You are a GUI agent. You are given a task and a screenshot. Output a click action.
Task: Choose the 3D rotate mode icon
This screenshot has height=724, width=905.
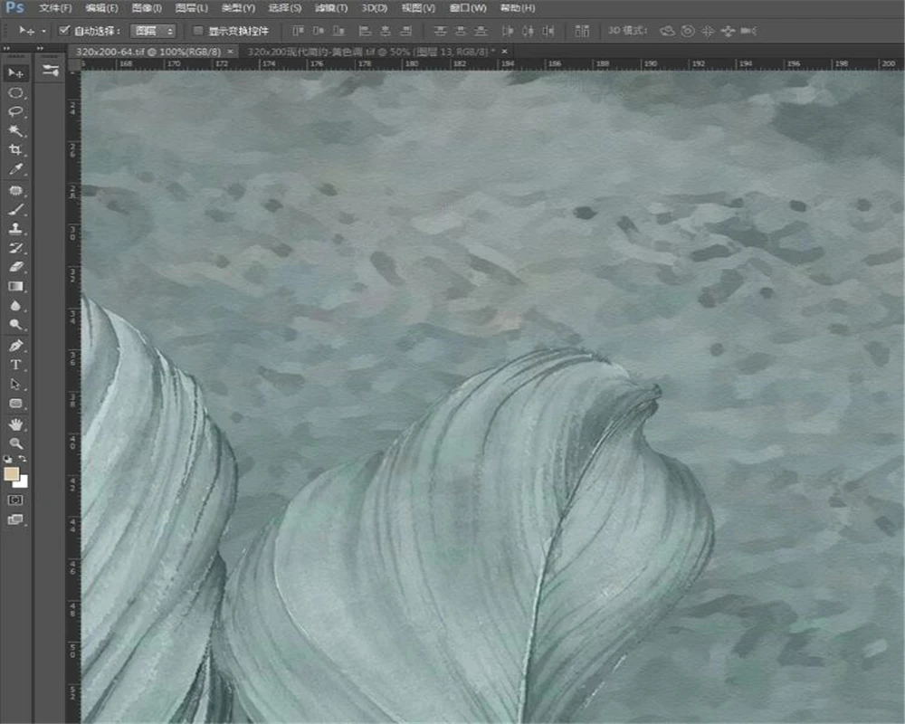(667, 31)
